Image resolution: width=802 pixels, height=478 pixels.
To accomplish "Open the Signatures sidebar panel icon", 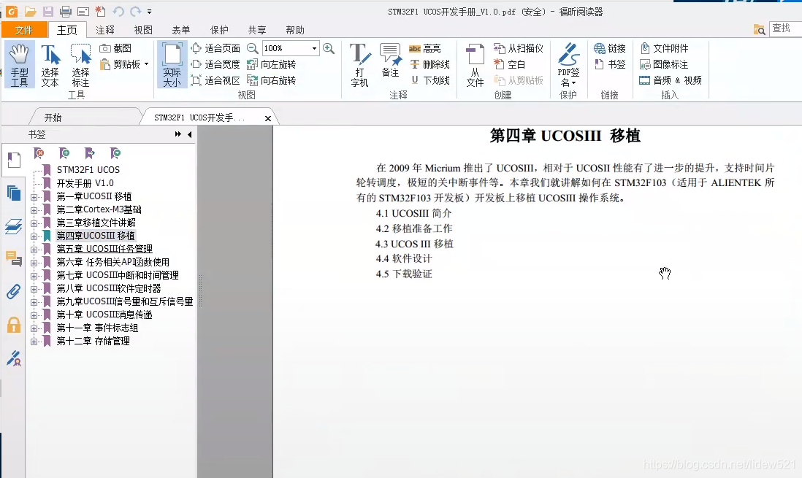I will pyautogui.click(x=14, y=358).
